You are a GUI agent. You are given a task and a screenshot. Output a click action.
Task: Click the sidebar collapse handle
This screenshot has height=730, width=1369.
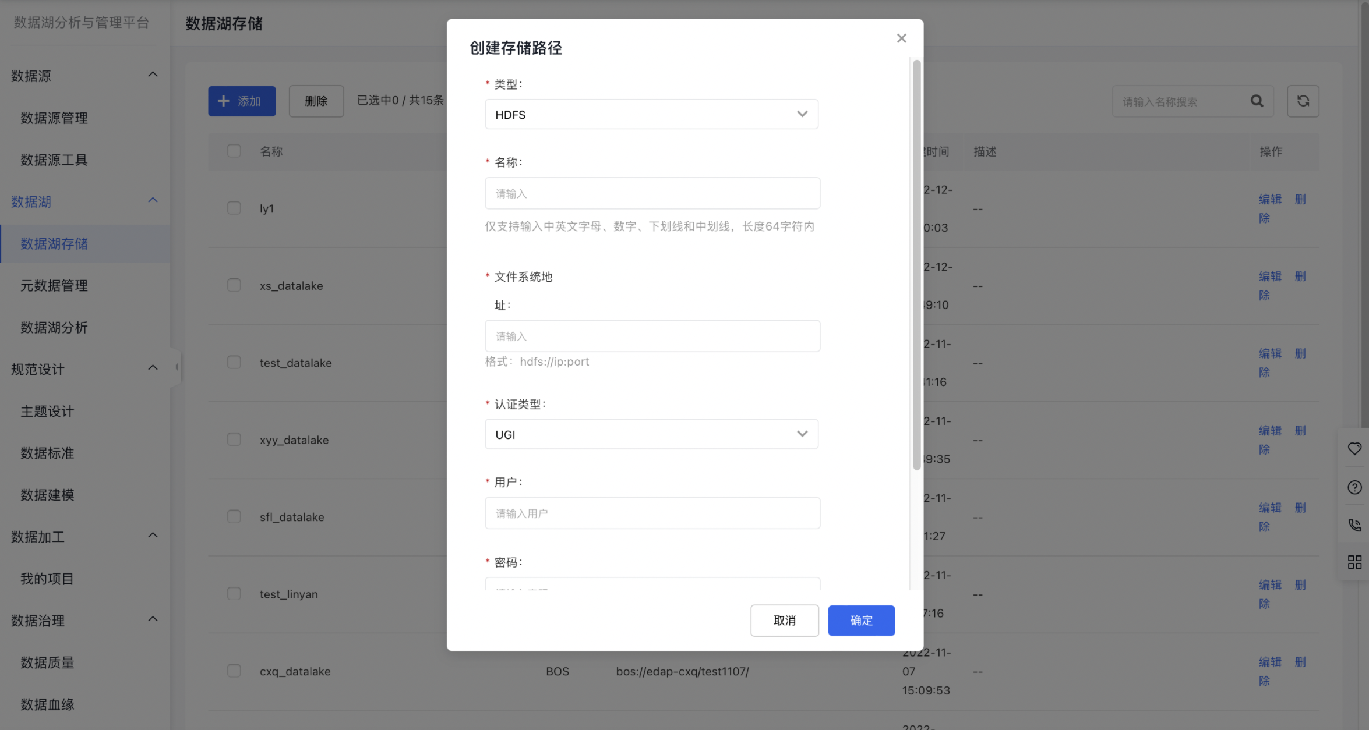click(177, 367)
